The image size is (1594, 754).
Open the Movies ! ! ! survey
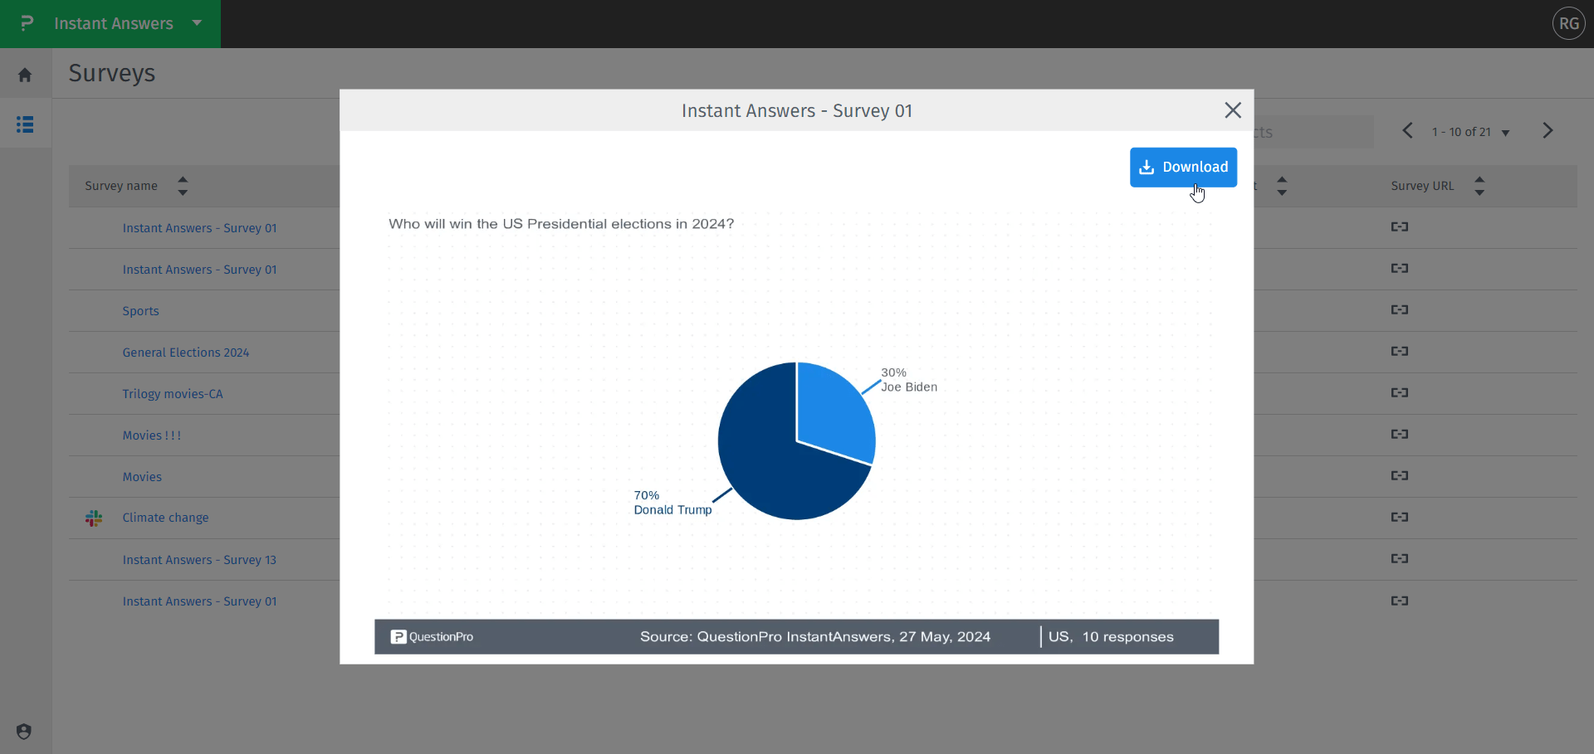tap(151, 435)
